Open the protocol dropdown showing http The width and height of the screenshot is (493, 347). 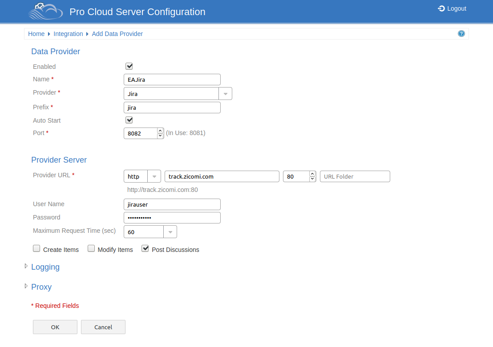pyautogui.click(x=154, y=176)
